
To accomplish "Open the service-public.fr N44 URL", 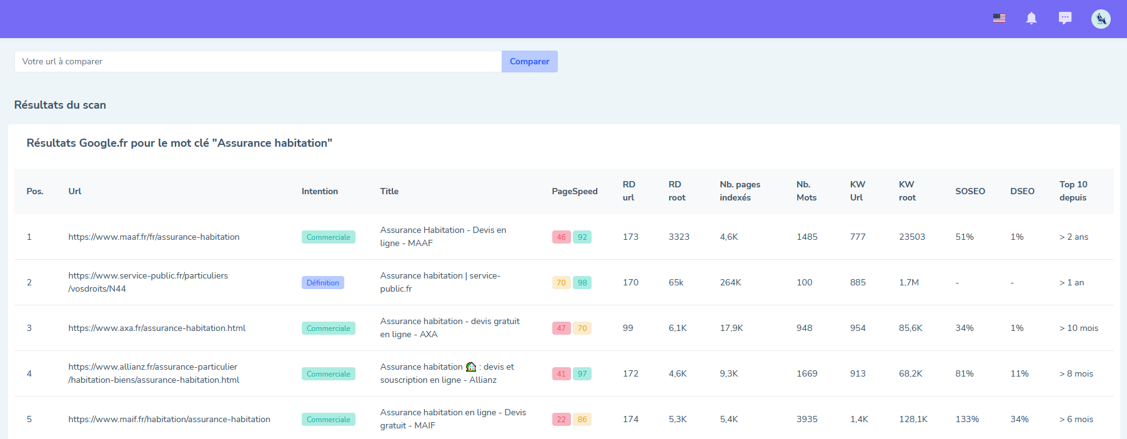I will pyautogui.click(x=148, y=282).
